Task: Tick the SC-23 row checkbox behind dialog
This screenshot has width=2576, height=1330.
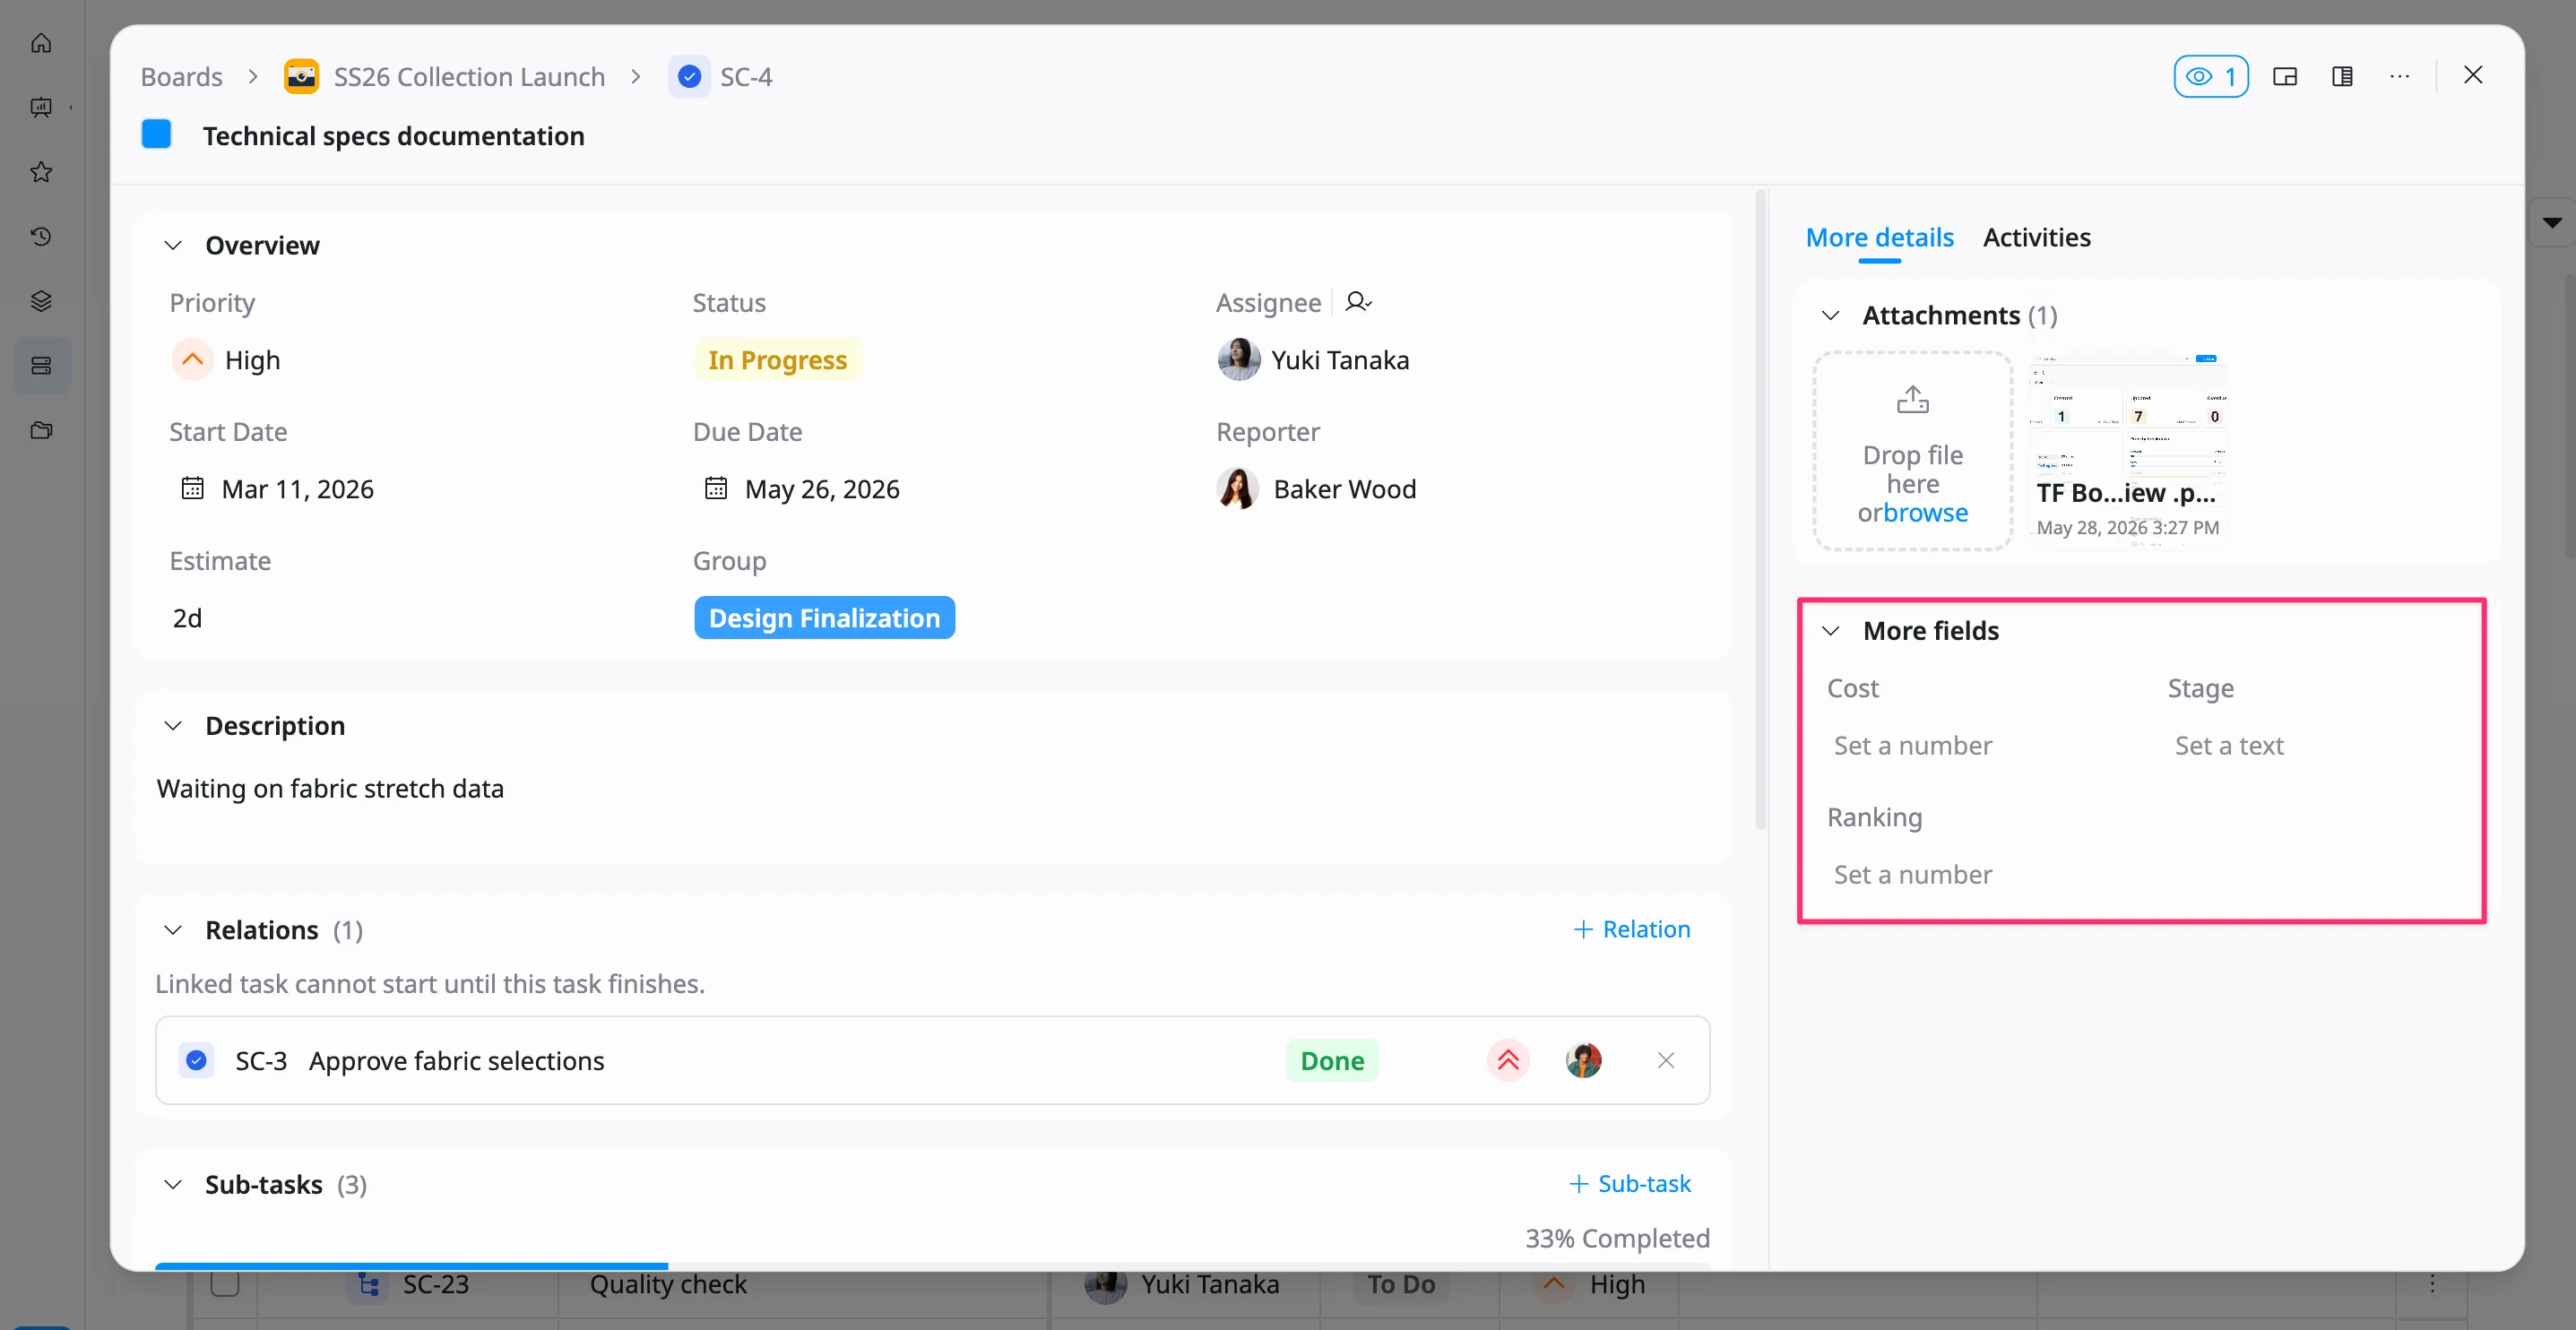Action: (x=225, y=1284)
